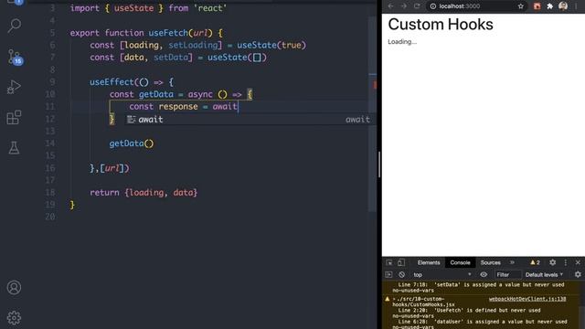The height and width of the screenshot is (329, 585).
Task: Open the Run and Debug view
Action: pos(14,88)
